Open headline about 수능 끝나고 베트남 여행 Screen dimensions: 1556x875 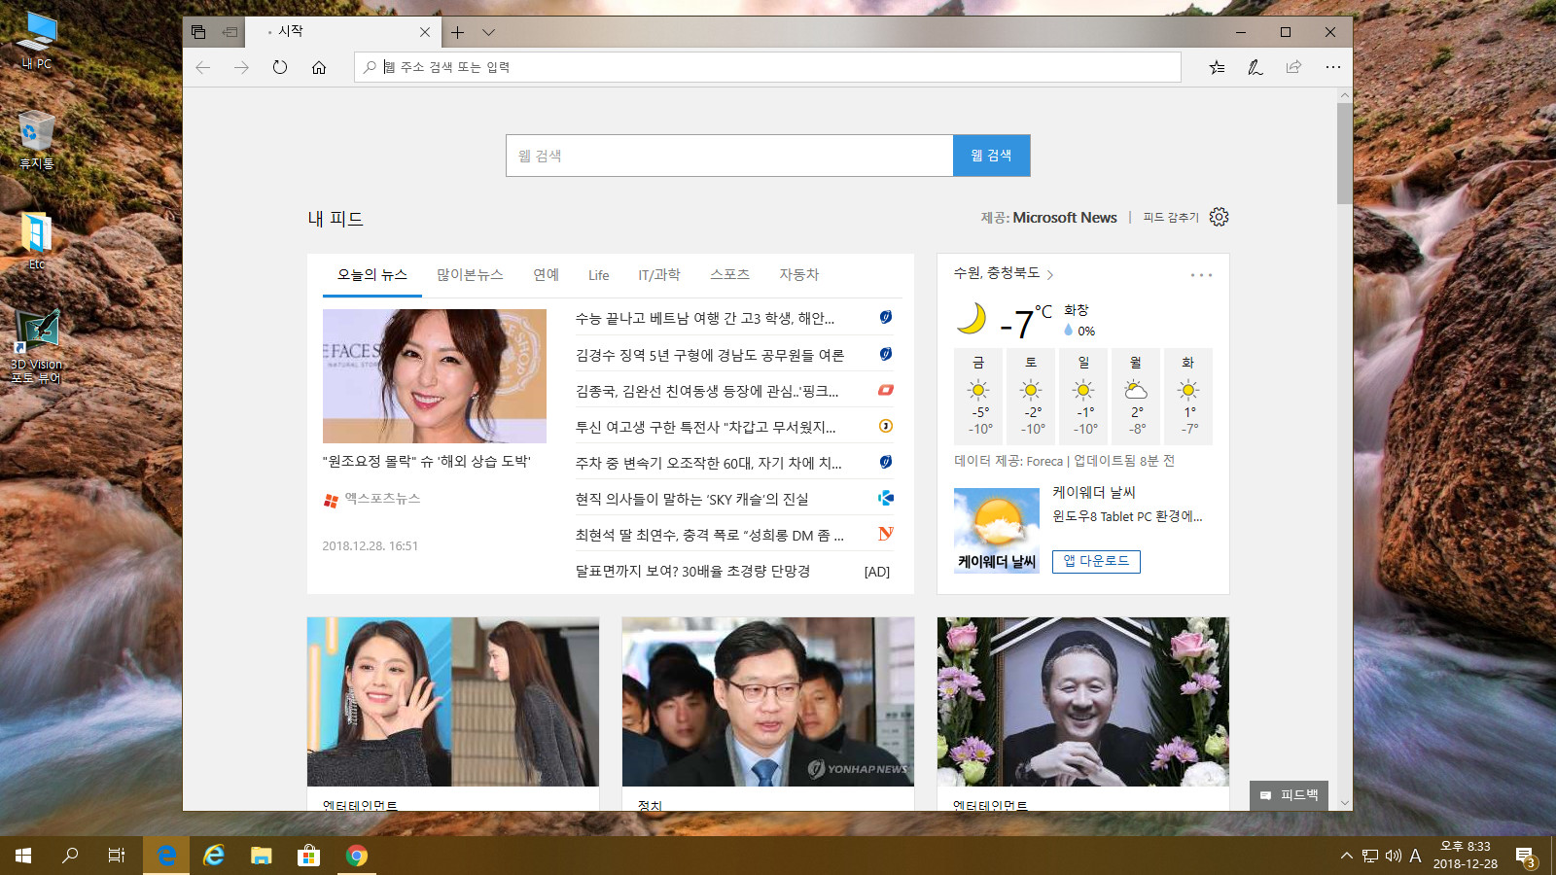[705, 318]
